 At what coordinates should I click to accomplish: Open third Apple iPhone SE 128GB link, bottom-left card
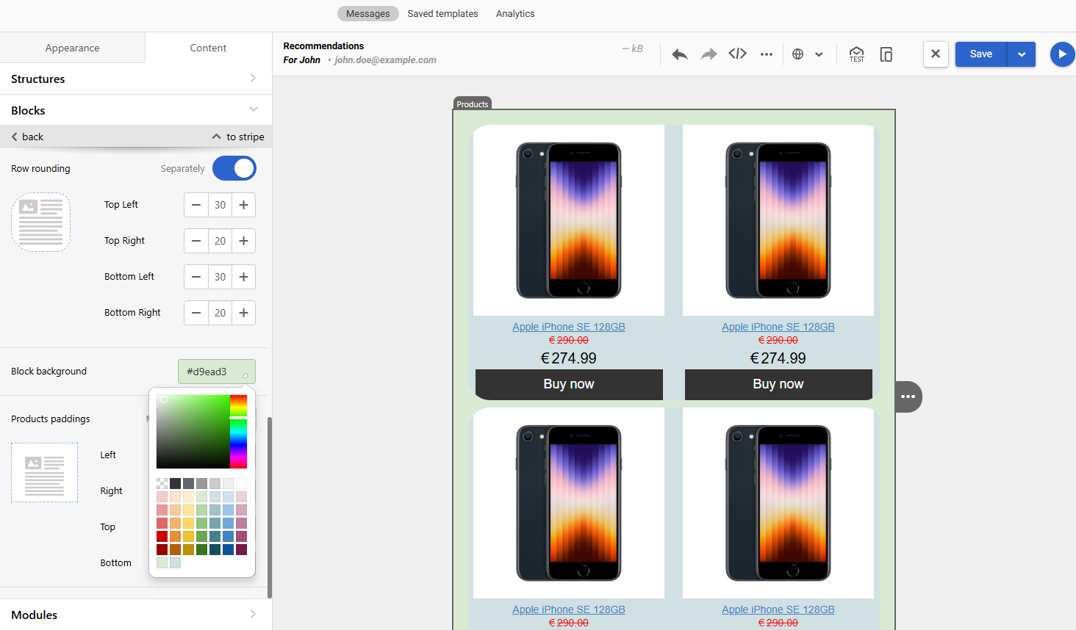click(569, 609)
